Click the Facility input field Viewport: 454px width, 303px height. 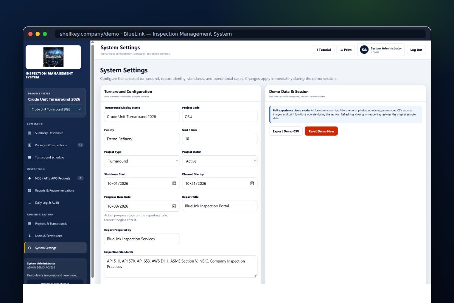(142, 139)
